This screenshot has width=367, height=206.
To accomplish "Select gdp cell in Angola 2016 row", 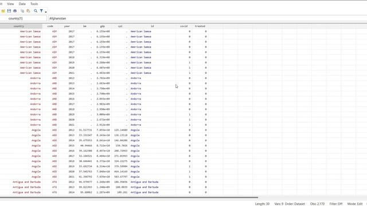I will pos(103,150).
